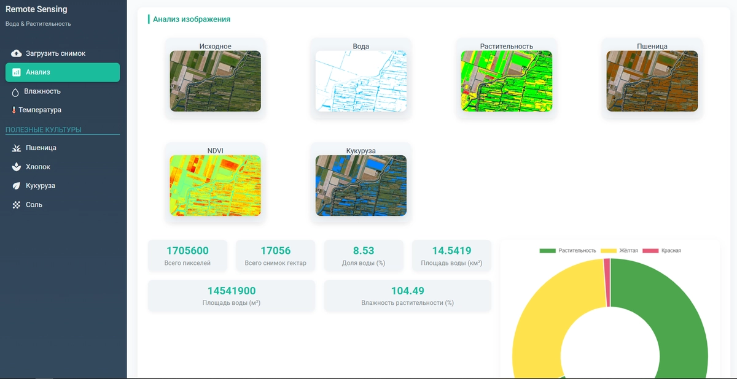The height and width of the screenshot is (379, 737).
Task: Click the Анализ изображения heading
Action: 191,19
